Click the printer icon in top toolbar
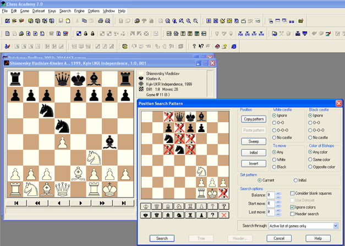 click(101, 21)
